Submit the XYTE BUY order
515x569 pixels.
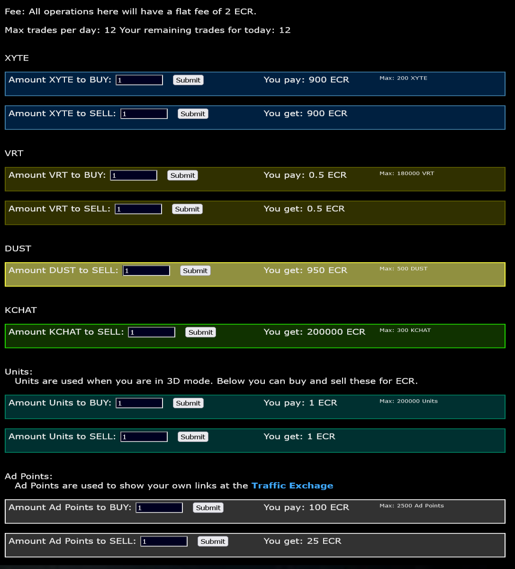click(188, 80)
